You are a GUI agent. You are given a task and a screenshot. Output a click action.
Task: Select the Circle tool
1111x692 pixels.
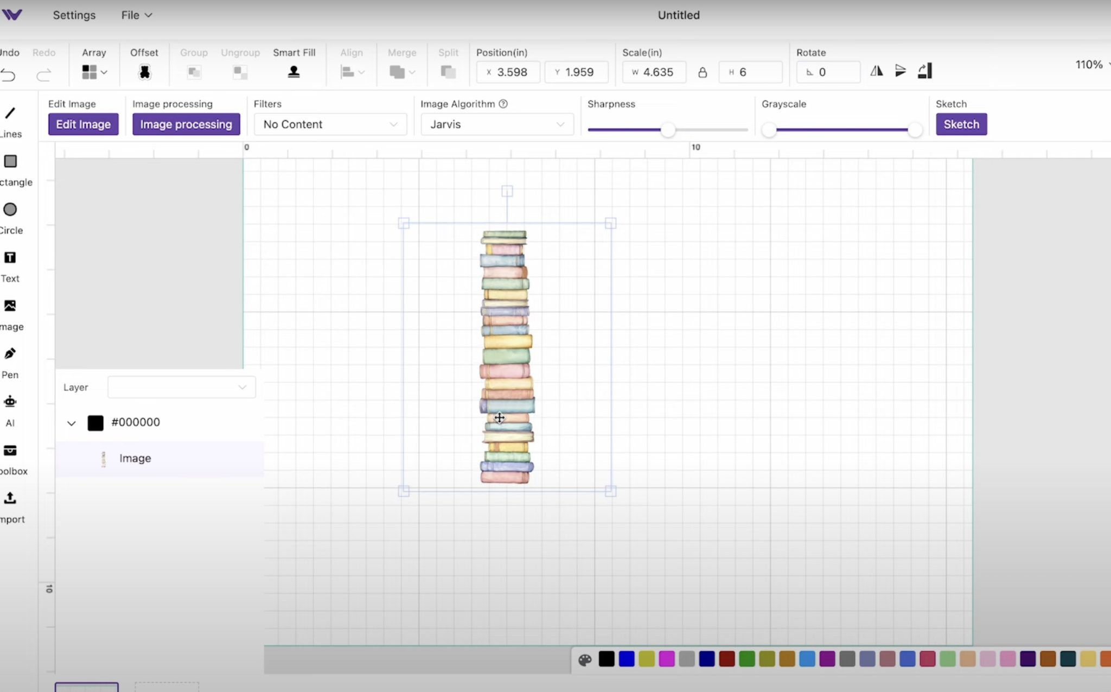(x=10, y=209)
